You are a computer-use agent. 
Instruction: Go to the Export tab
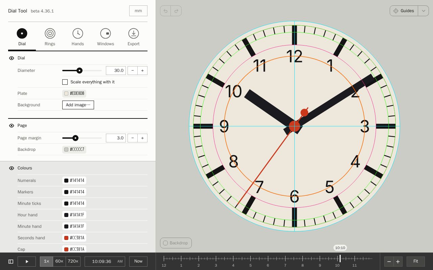pyautogui.click(x=133, y=37)
